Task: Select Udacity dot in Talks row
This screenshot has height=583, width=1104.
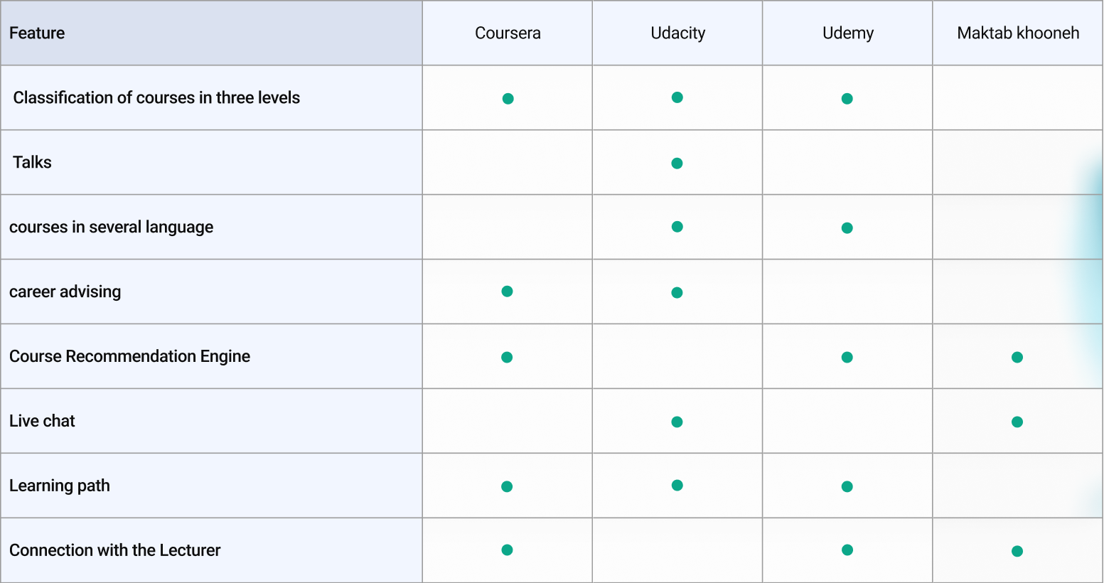Action: (x=677, y=164)
